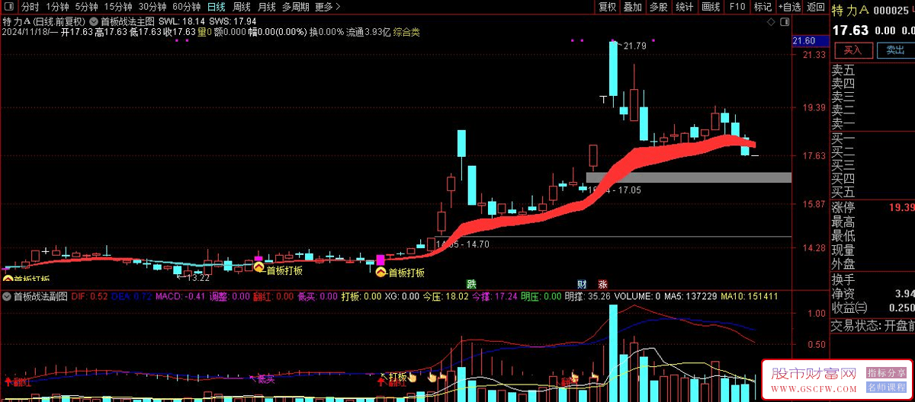This screenshot has width=915, height=402.
Task: Switch to 月线 monthly chart
Action: pos(266,7)
